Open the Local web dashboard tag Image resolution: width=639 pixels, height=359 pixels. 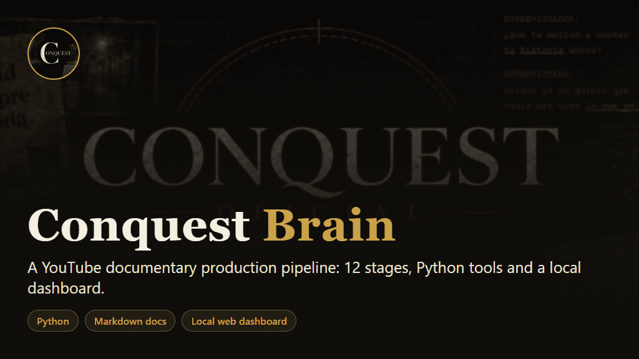pos(239,321)
